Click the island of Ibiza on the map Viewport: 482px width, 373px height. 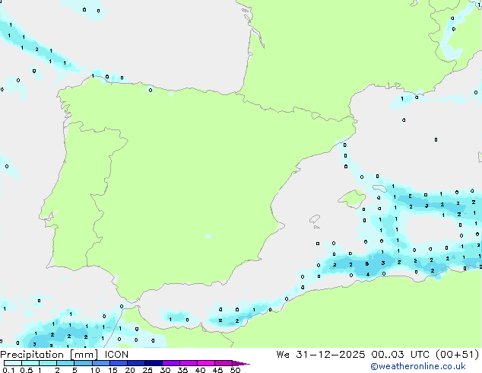pos(315,219)
